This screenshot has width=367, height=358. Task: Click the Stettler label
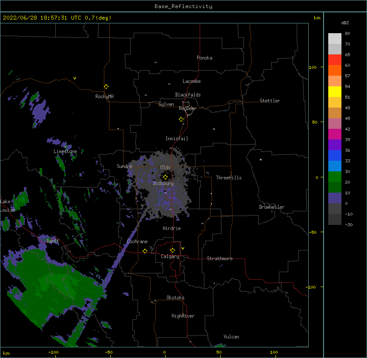[x=270, y=101]
